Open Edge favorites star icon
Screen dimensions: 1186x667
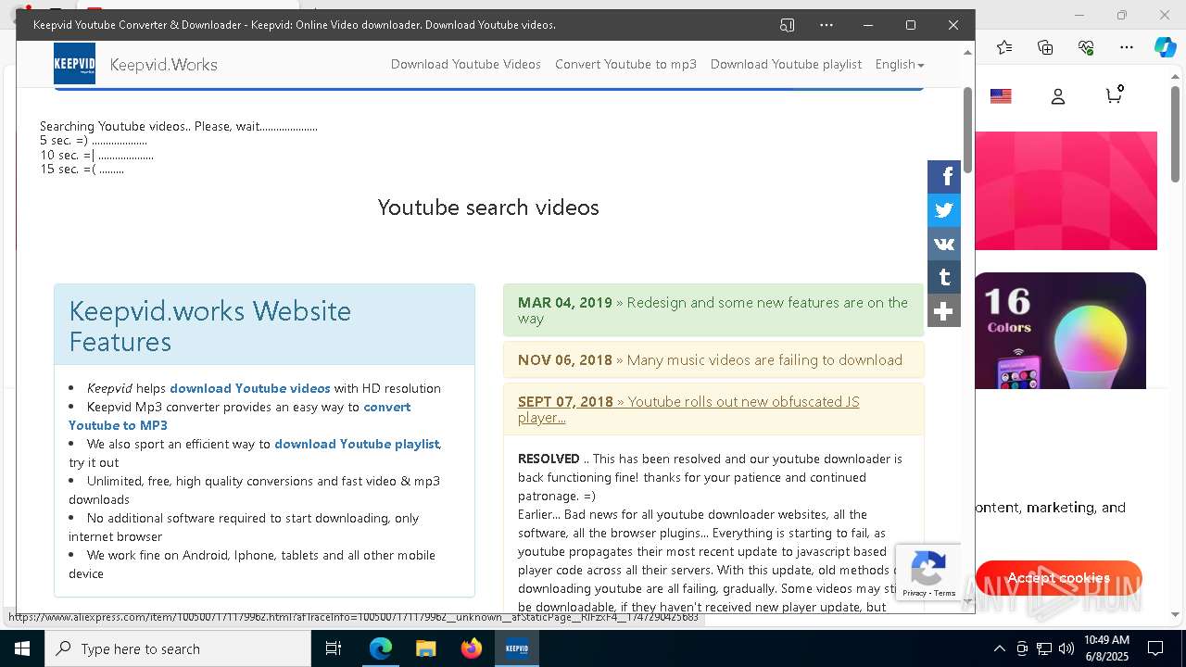[1004, 47]
